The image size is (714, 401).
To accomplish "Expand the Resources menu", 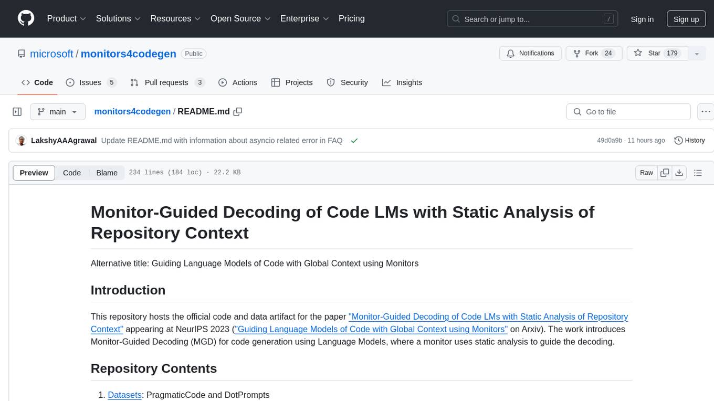I will (x=175, y=18).
